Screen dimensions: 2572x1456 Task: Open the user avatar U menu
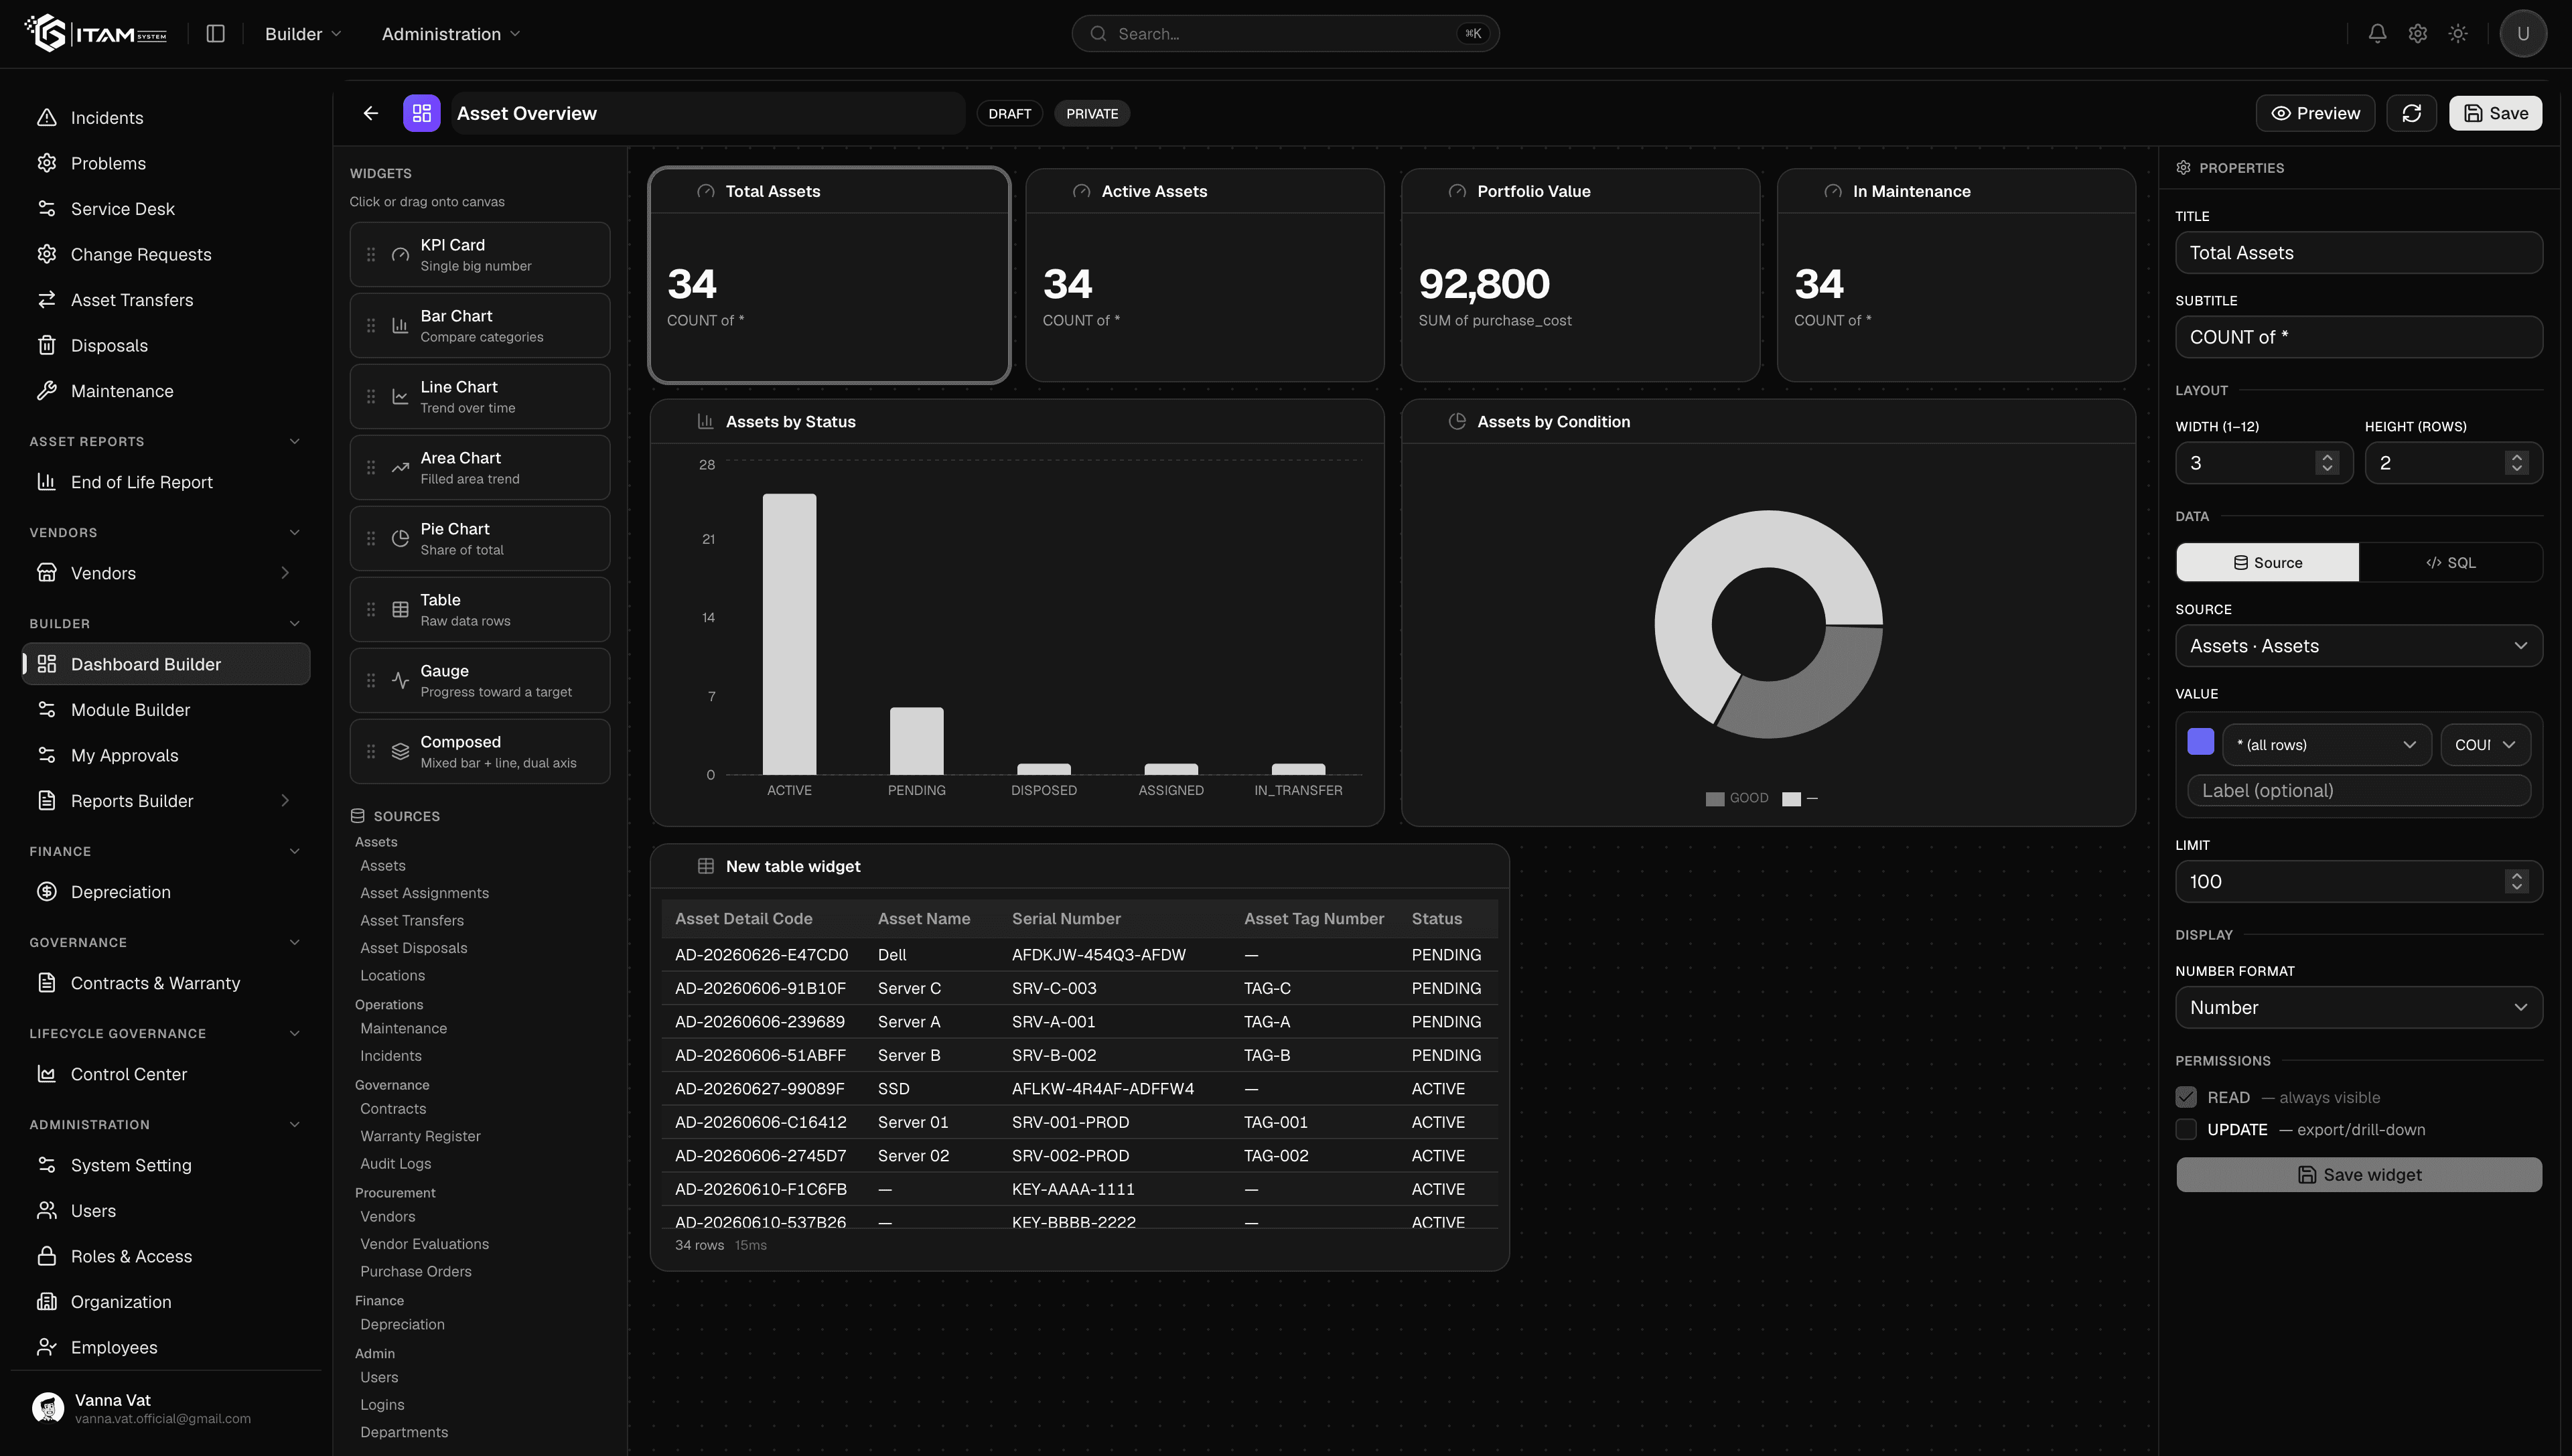[2522, 33]
